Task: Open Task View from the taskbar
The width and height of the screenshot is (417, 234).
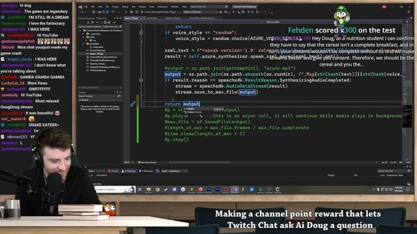Action: (139, 189)
